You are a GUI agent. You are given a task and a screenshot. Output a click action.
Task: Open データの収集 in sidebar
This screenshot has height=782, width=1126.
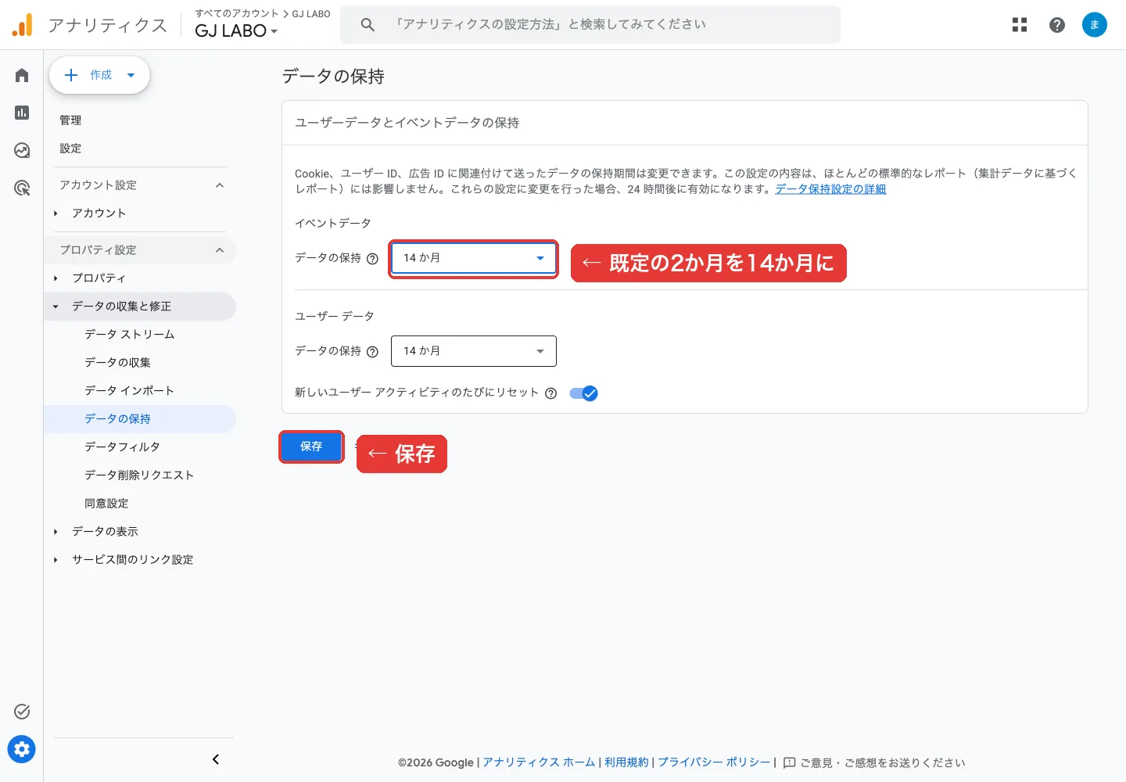pos(117,363)
